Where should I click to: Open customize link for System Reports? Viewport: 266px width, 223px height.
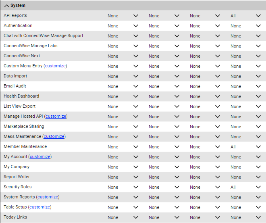(48, 197)
